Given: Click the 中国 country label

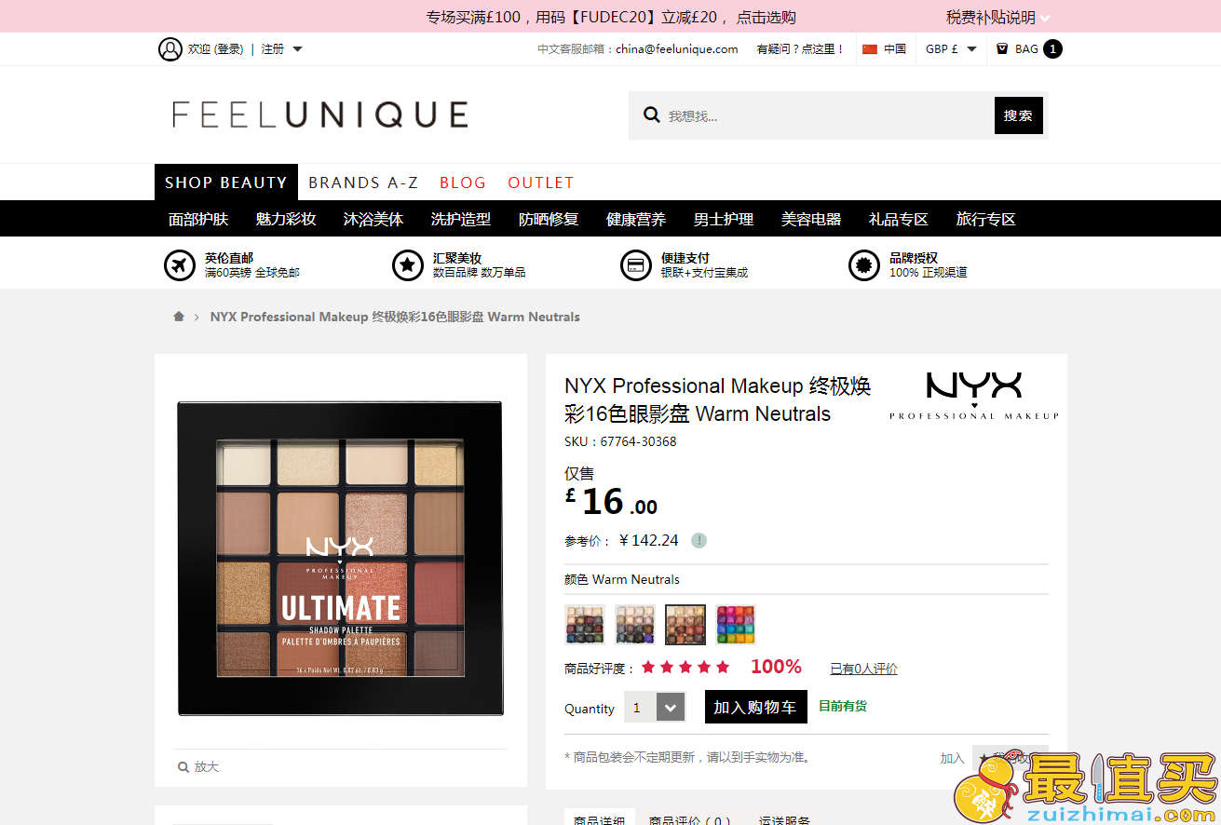Looking at the screenshot, I should 895,49.
